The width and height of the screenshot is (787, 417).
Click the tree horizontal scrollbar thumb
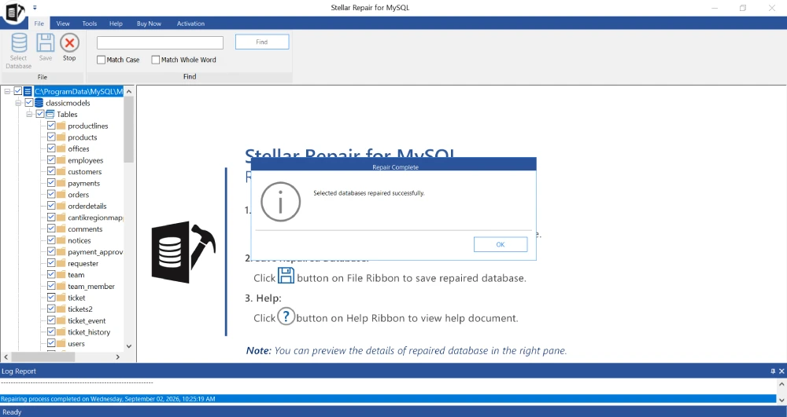43,357
